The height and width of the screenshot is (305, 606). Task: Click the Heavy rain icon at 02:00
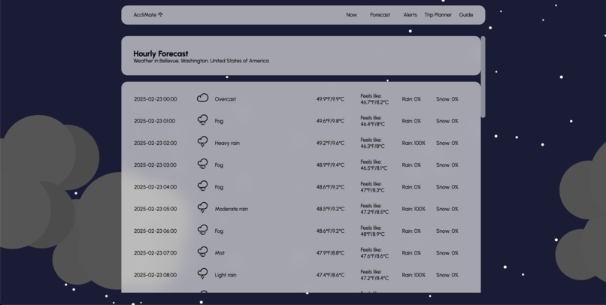[202, 142]
